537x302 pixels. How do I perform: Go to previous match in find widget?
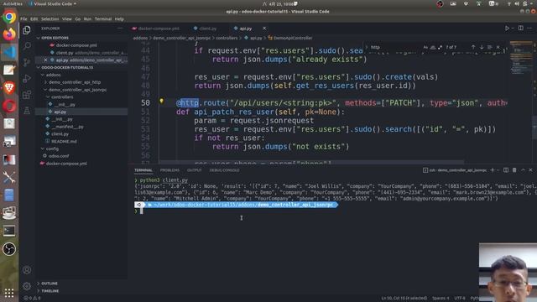point(473,47)
